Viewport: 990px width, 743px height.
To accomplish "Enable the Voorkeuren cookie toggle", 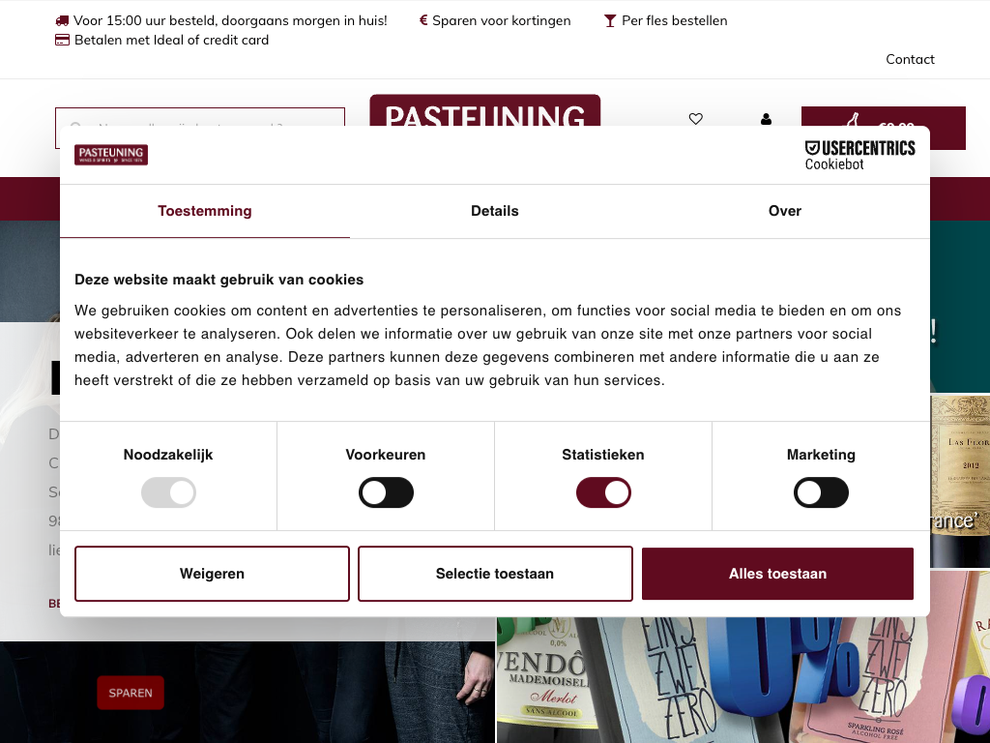I will 386,492.
